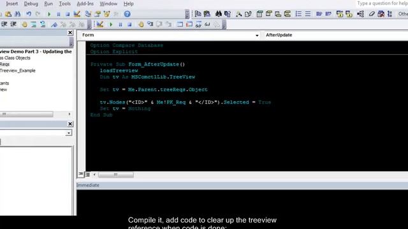
Task: Open the Project Explorer icon
Action: [88, 14]
